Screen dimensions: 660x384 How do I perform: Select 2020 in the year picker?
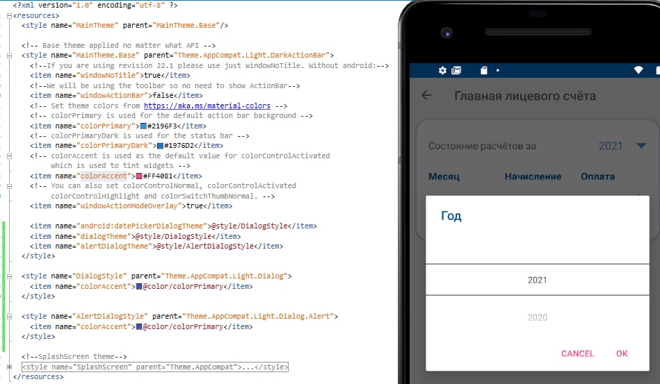click(538, 317)
